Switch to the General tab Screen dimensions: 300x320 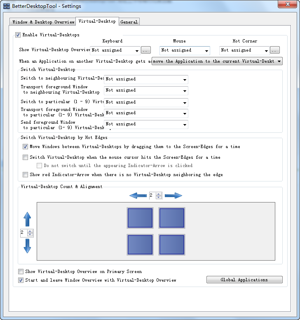[x=129, y=22]
